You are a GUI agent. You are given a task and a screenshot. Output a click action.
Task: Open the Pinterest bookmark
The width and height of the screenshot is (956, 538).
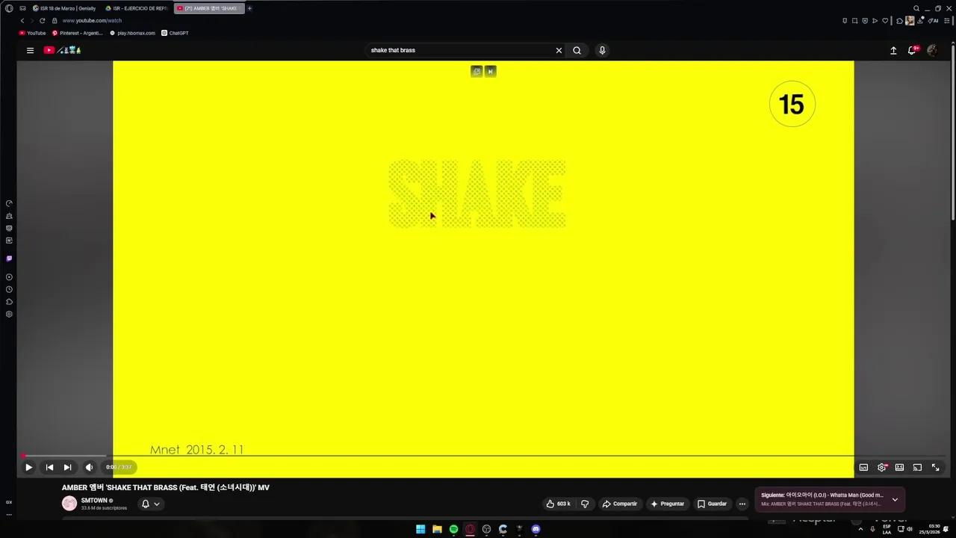(78, 33)
